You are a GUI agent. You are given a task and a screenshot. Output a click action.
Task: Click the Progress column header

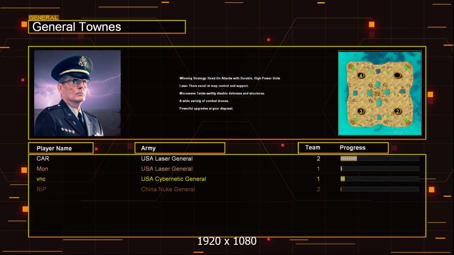tap(352, 148)
